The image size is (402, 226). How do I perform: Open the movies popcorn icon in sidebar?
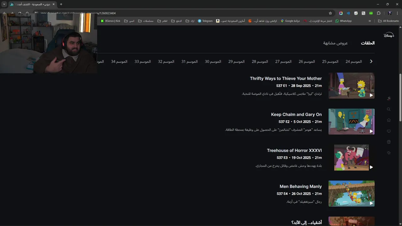[389, 142]
